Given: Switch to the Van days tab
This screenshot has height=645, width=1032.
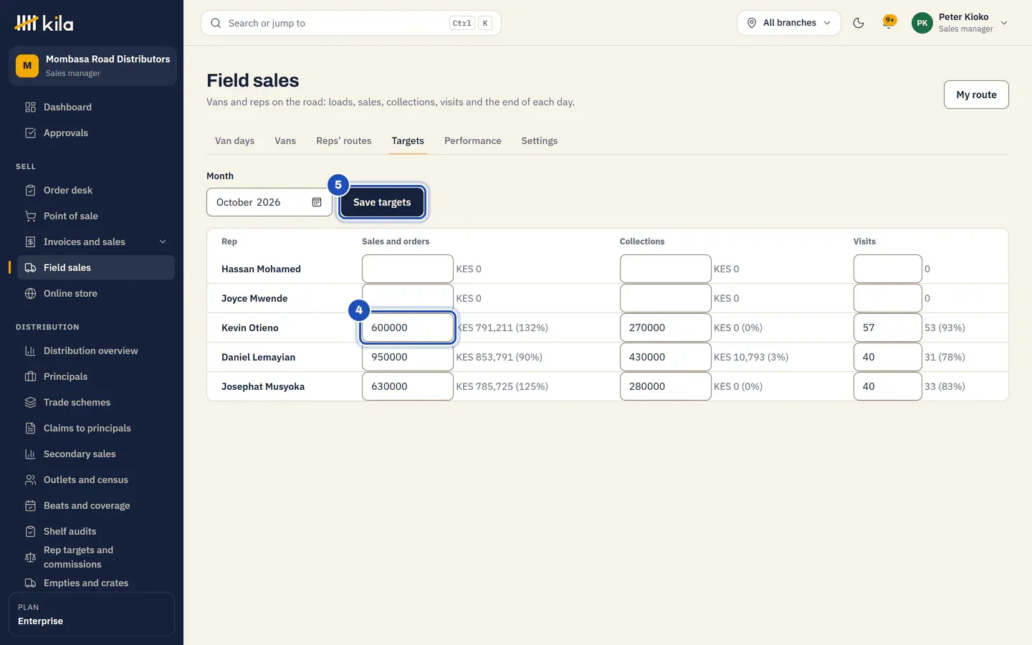Looking at the screenshot, I should (234, 140).
